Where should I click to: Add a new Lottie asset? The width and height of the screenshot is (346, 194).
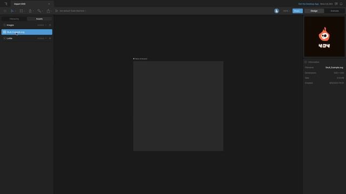(50, 38)
